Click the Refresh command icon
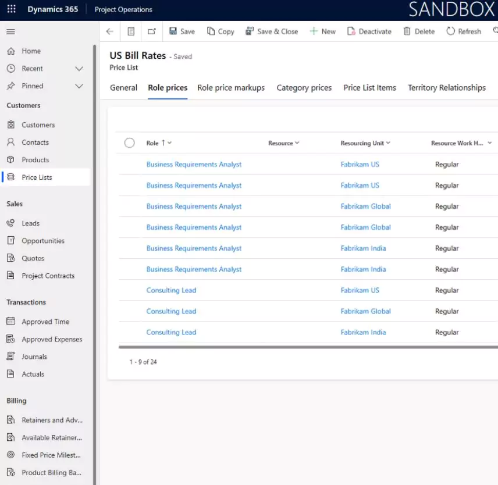This screenshot has height=485, width=498. tap(451, 31)
